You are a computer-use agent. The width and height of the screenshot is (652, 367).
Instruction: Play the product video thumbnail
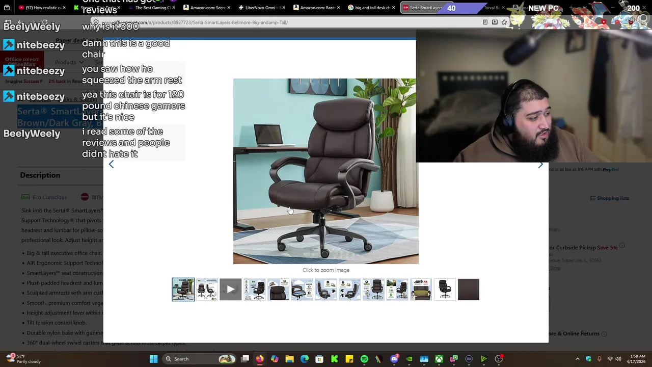tap(231, 290)
